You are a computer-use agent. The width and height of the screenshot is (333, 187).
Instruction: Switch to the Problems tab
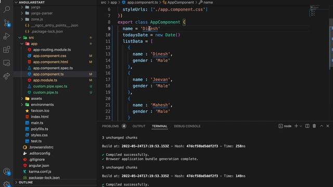tap(110, 126)
